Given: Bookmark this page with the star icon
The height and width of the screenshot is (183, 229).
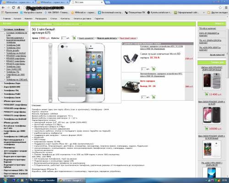Looking at the screenshot, I should pos(220,7).
